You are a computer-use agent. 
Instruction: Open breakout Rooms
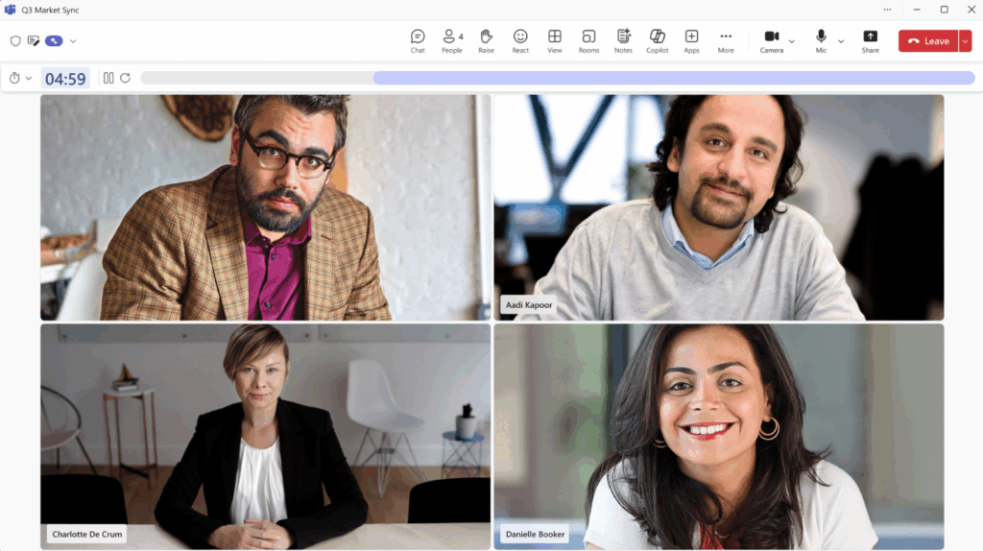point(588,40)
